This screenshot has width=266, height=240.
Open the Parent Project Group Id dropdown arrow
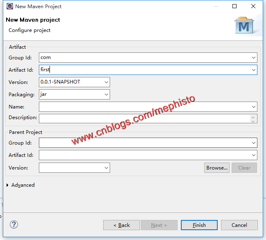click(x=253, y=143)
